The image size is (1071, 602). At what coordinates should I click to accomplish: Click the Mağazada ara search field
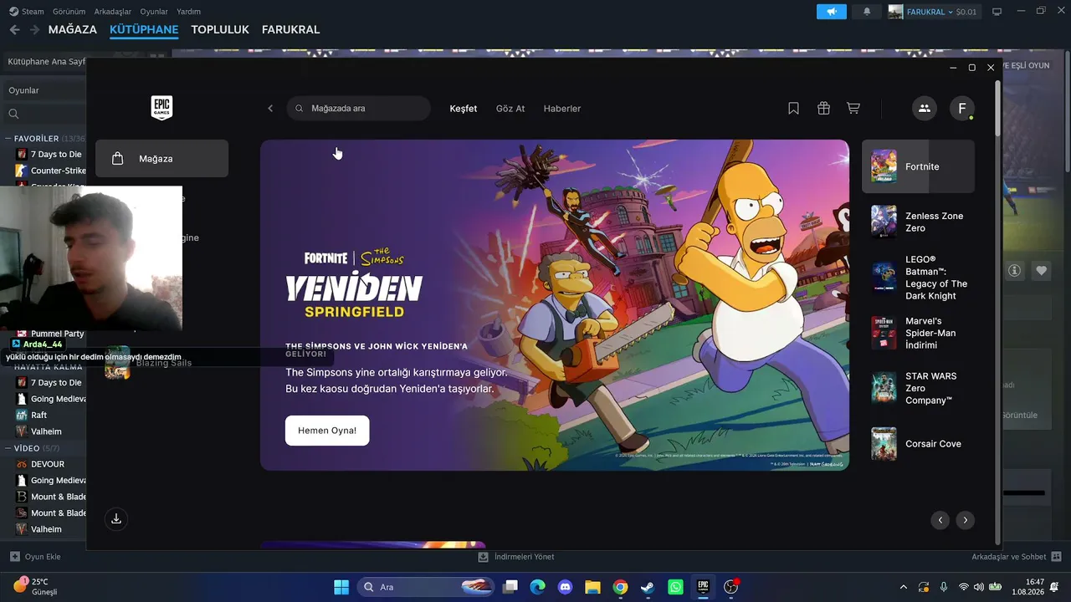[x=359, y=109]
